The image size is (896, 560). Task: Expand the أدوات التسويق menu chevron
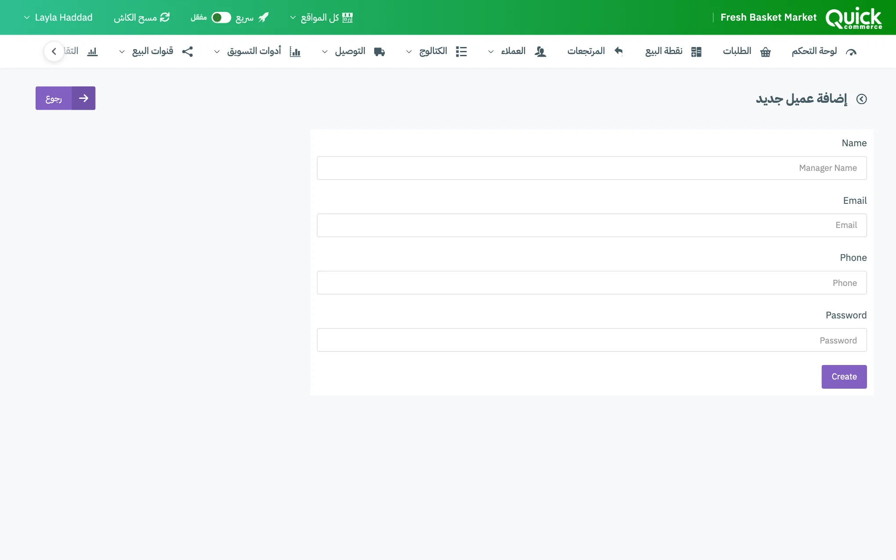click(217, 52)
